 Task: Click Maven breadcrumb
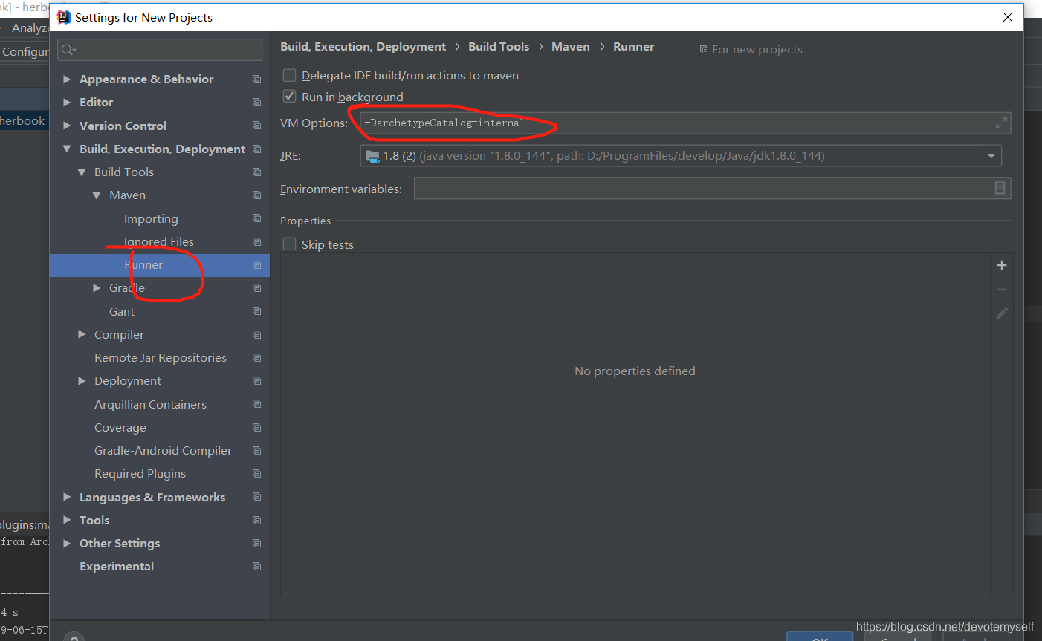pyautogui.click(x=571, y=46)
